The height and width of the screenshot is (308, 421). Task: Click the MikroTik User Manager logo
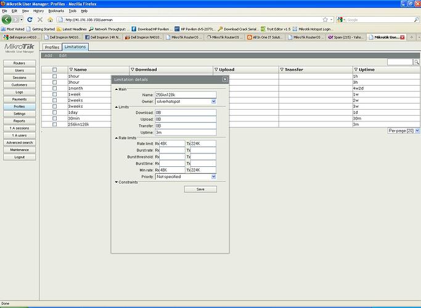pos(19,49)
